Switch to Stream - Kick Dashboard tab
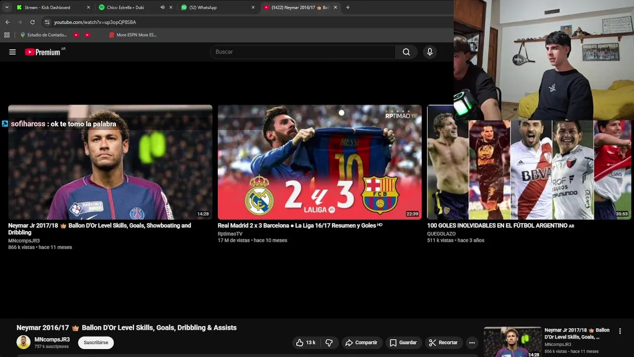The width and height of the screenshot is (634, 357). (47, 7)
